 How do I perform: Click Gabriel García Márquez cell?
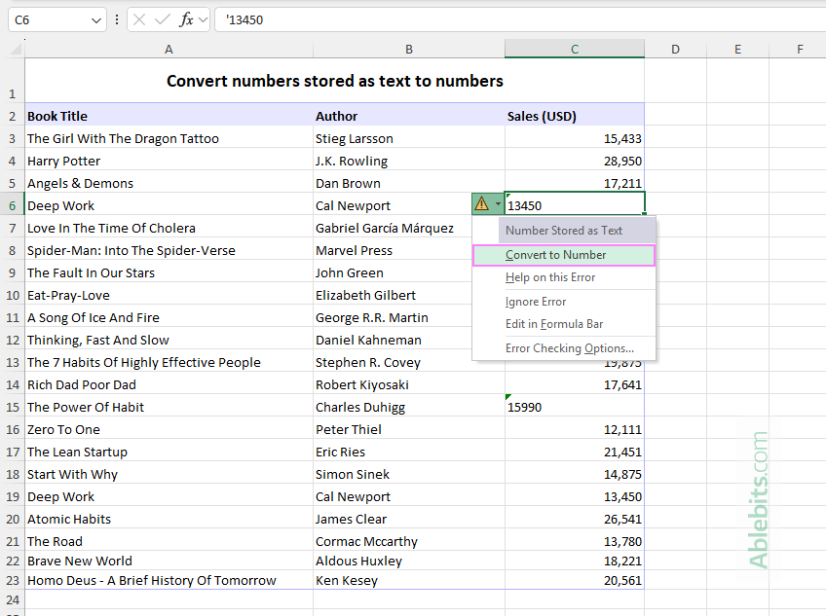click(x=393, y=229)
